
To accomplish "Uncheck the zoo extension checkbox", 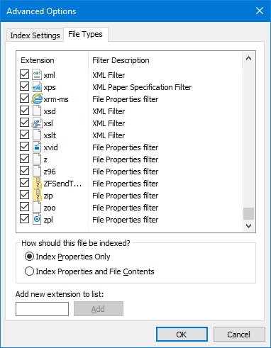I will 24,207.
